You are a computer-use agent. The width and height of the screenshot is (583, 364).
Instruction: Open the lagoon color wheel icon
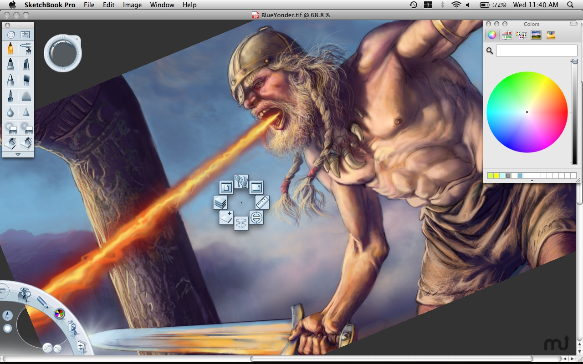click(59, 313)
